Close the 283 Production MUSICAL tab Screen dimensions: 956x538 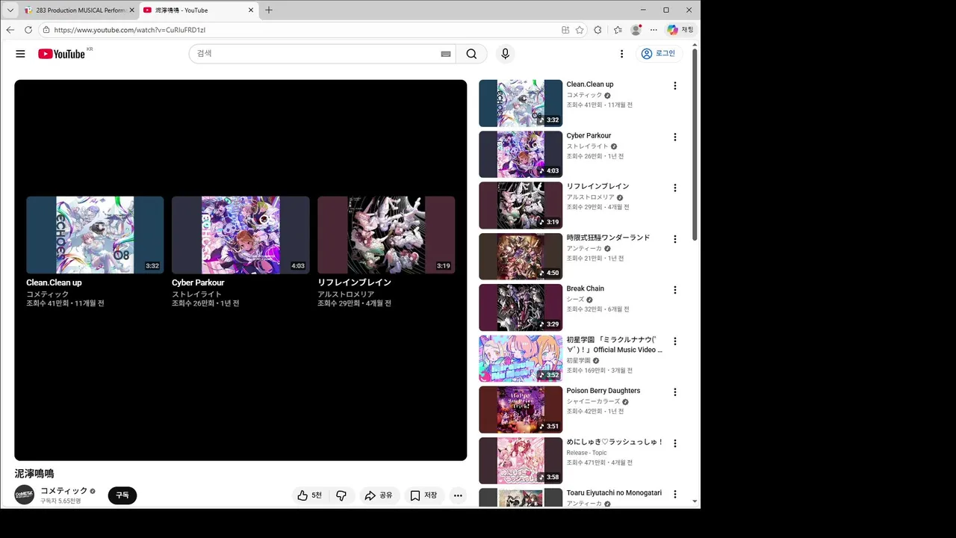point(131,10)
